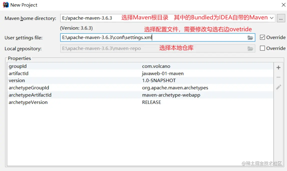
Task: Edit property with the pencil icon
Action: click(x=278, y=87)
